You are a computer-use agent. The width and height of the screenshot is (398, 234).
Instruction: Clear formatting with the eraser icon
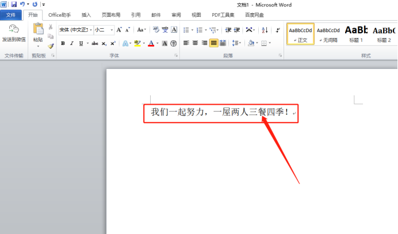point(156,30)
